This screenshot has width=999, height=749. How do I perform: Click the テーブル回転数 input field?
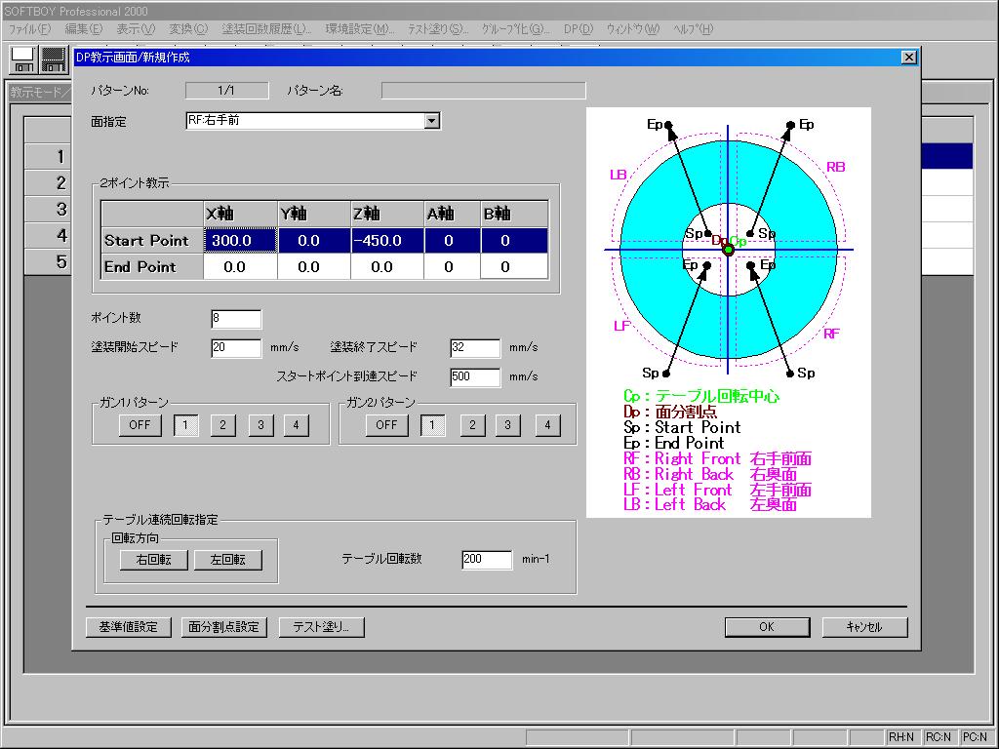pos(486,560)
